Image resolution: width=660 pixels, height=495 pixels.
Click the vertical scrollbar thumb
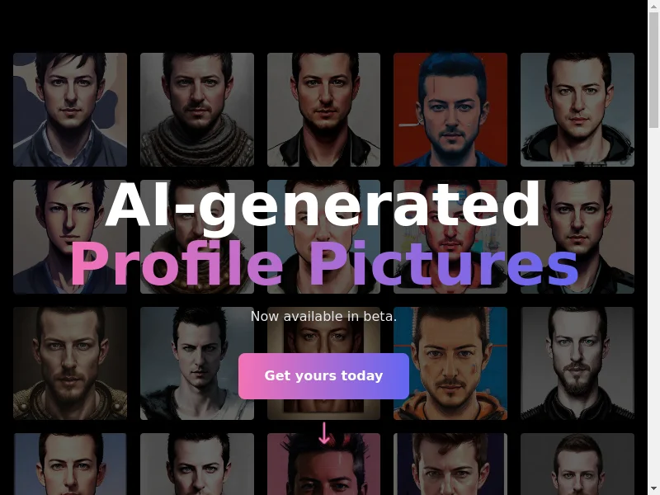point(653,69)
